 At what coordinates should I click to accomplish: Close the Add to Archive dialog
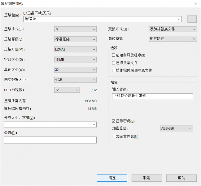(196, 4)
